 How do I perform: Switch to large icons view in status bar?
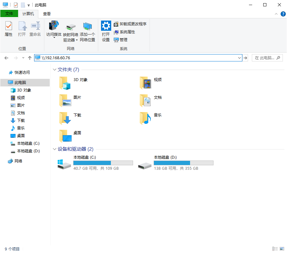282,249
